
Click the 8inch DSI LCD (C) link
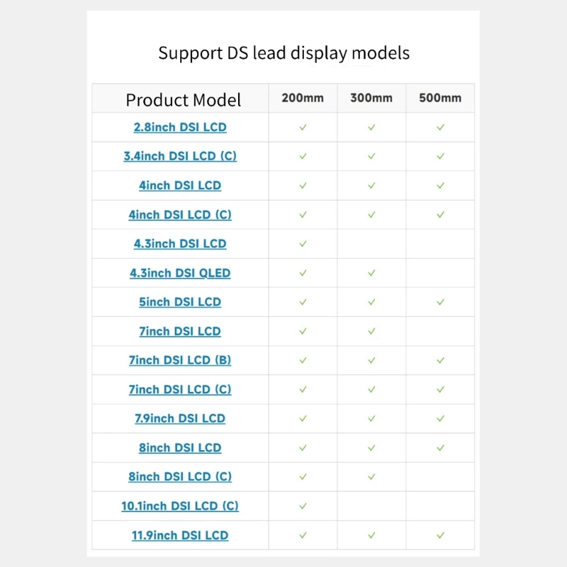click(180, 477)
